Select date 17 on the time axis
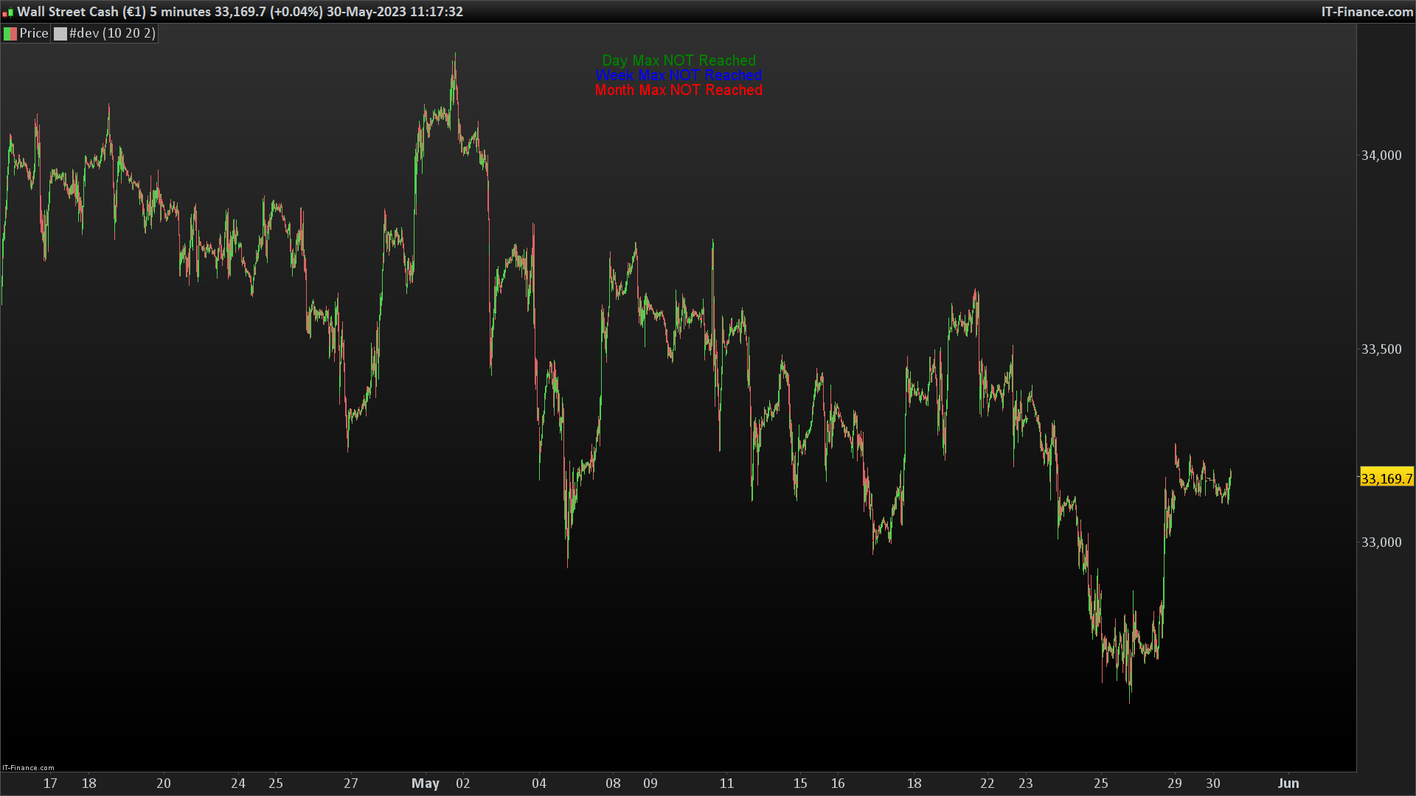Screen dimensions: 1416x796 click(x=50, y=783)
